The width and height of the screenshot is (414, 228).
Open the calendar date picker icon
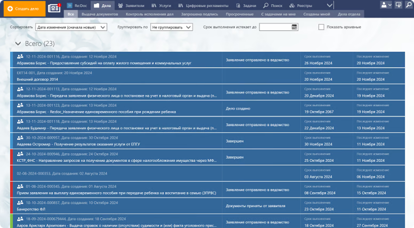pos(294,27)
